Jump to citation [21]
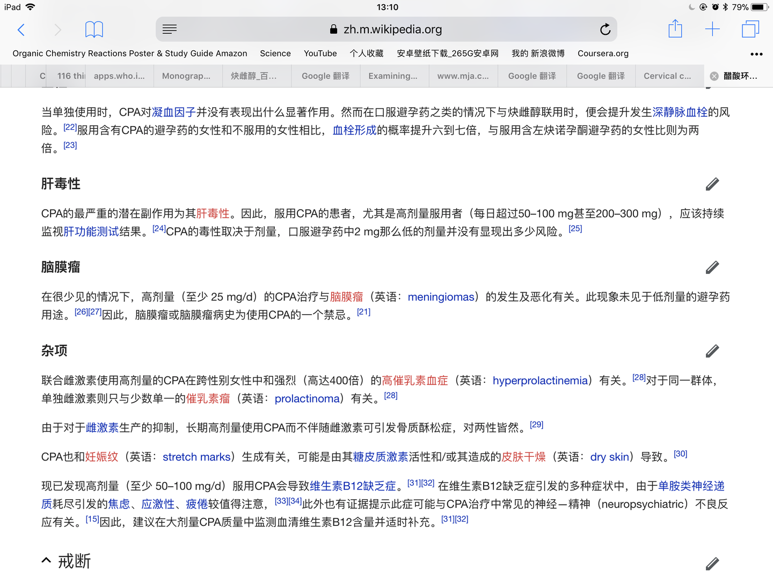The height and width of the screenshot is (579, 773). pos(364,312)
